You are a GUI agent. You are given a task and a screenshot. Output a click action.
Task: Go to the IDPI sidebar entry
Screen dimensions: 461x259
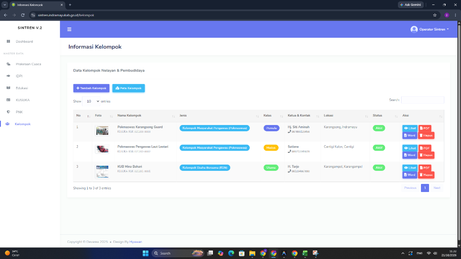(19, 76)
